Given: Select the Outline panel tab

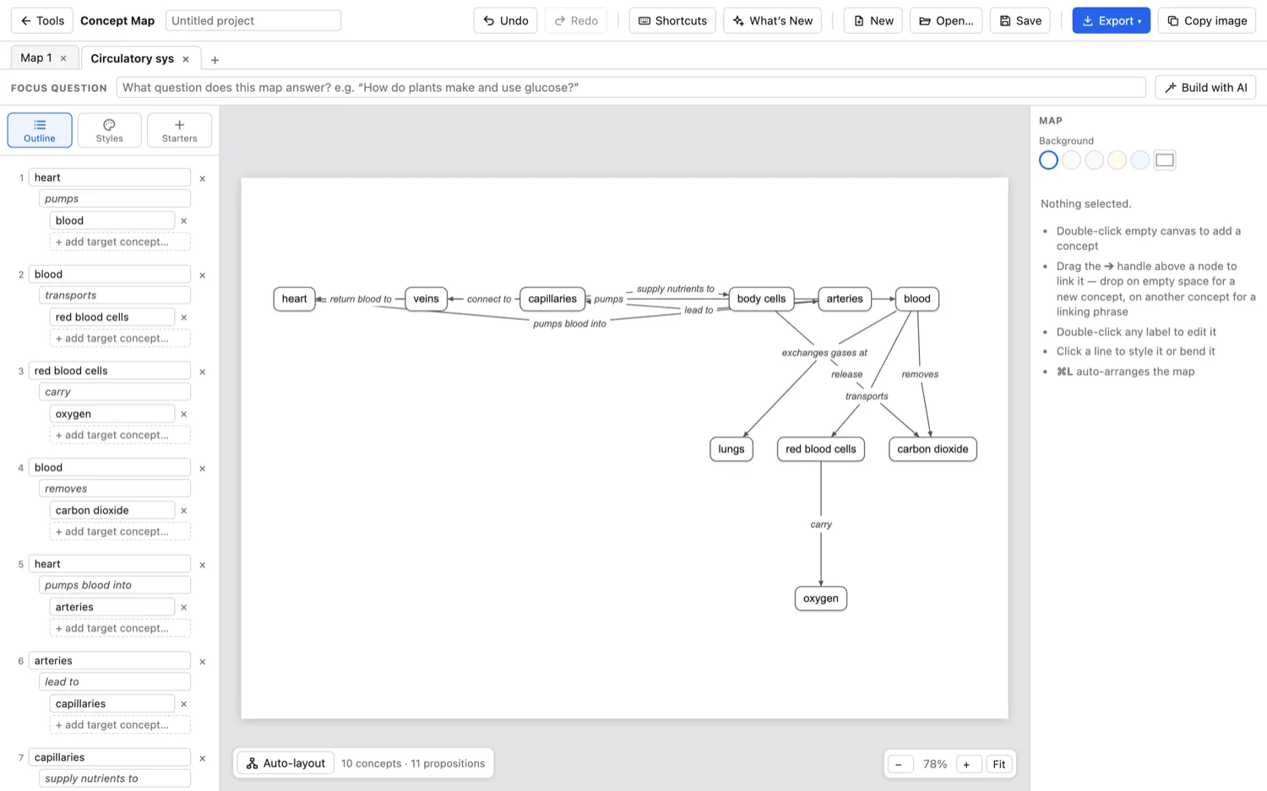Looking at the screenshot, I should 40,130.
